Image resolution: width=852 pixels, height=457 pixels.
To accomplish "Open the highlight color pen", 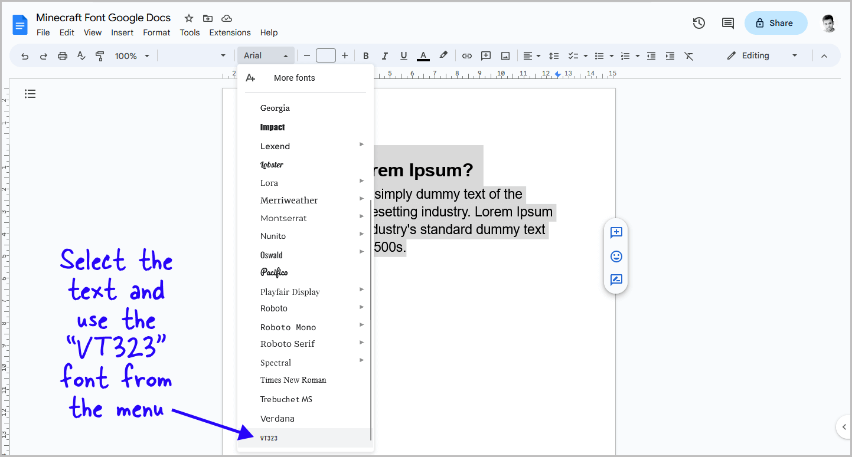I will (443, 55).
